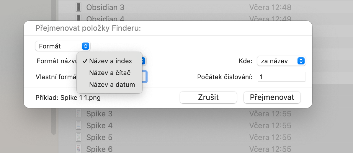
Task: Click the Spike 6 file icon
Action: click(79, 149)
